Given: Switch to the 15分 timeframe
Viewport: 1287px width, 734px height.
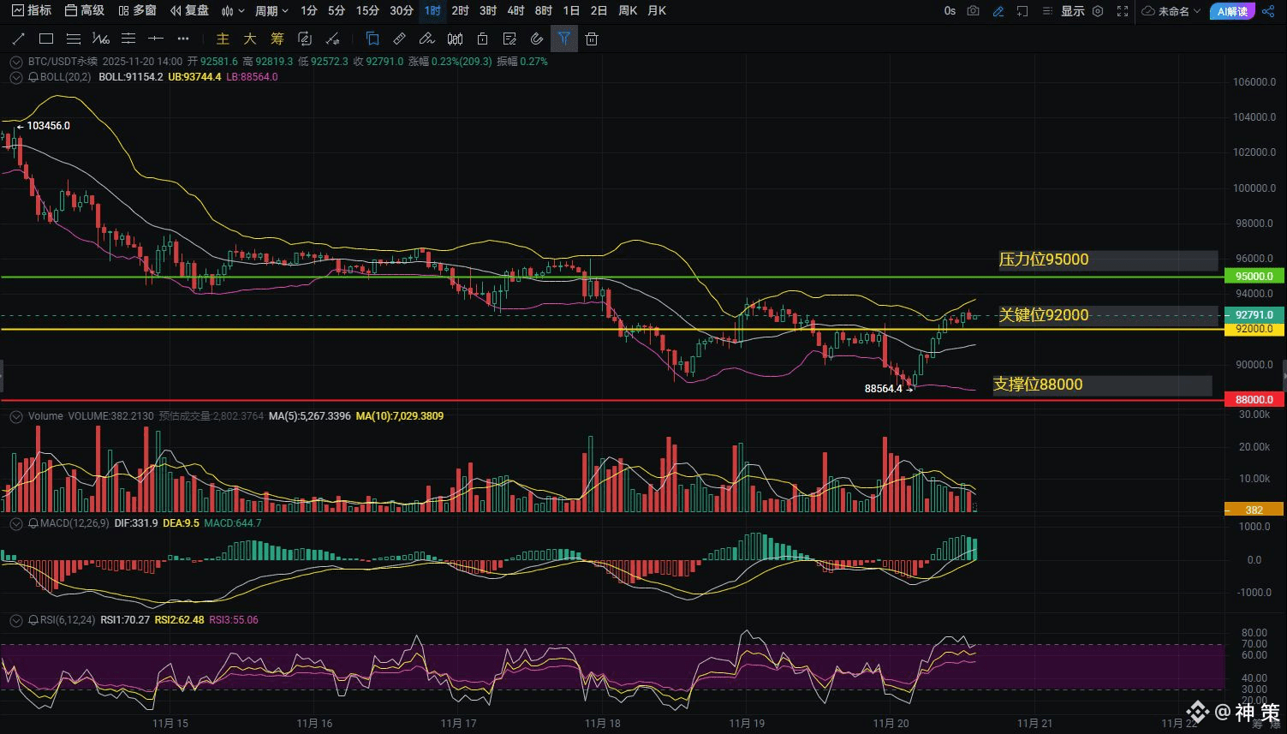Looking at the screenshot, I should (367, 11).
